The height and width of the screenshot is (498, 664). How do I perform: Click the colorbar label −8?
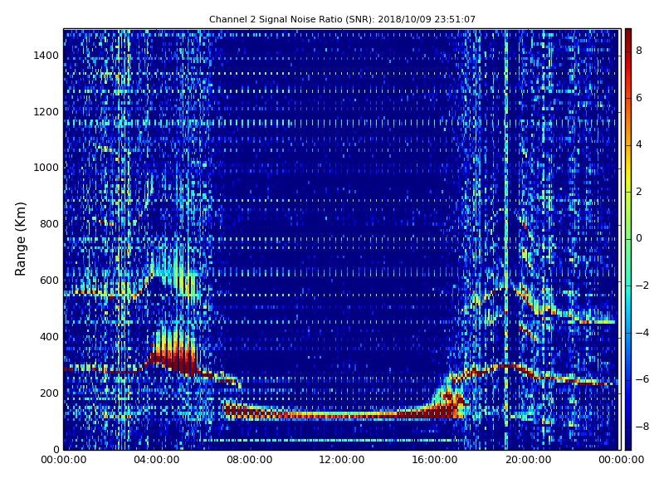(642, 427)
